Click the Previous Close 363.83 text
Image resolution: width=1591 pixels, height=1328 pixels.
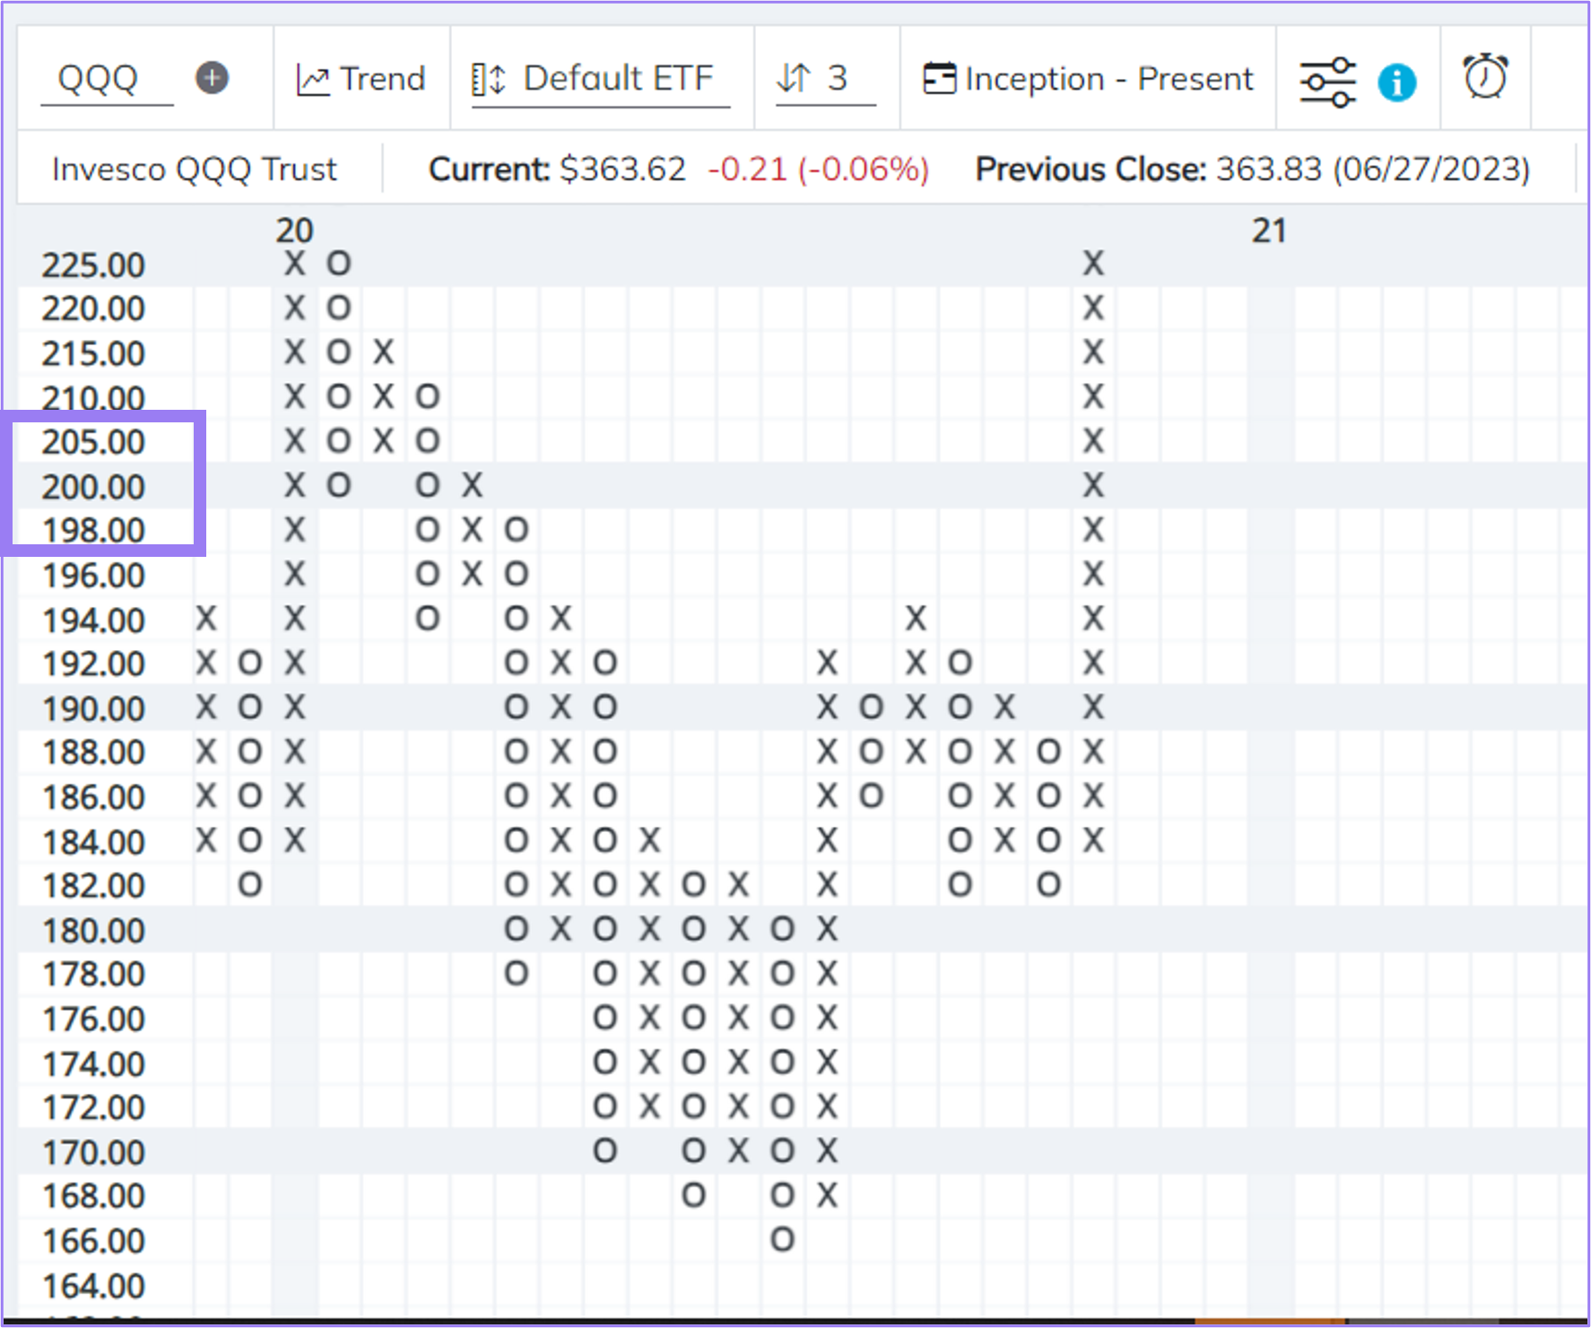[x=1253, y=169]
